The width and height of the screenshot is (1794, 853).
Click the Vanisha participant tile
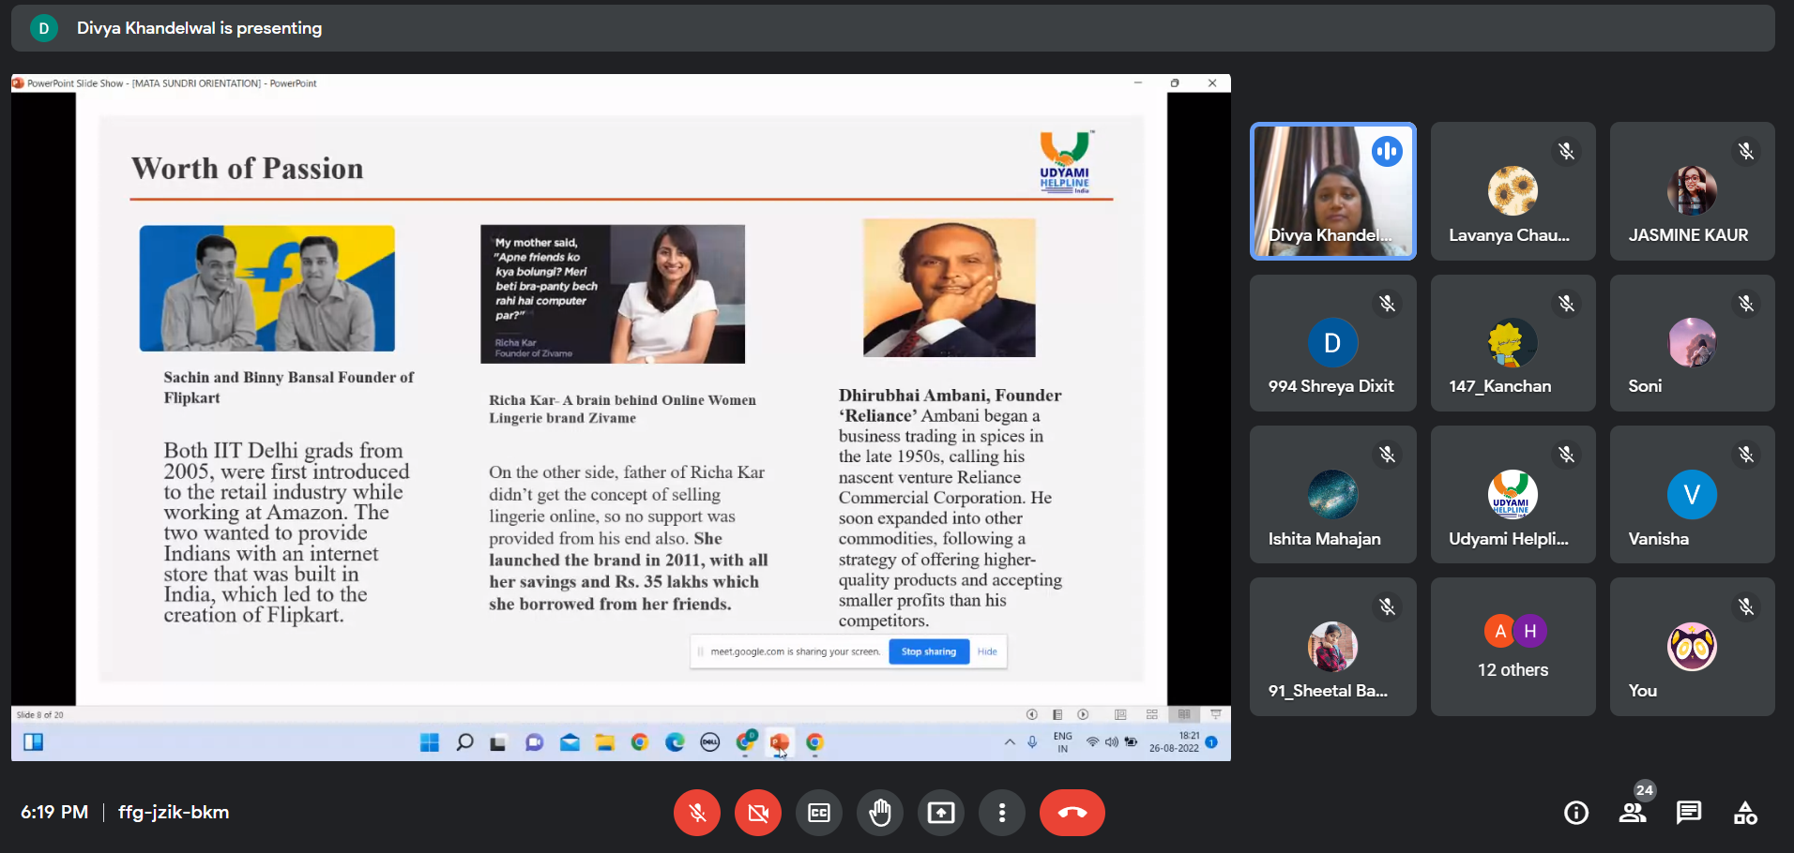pos(1692,495)
